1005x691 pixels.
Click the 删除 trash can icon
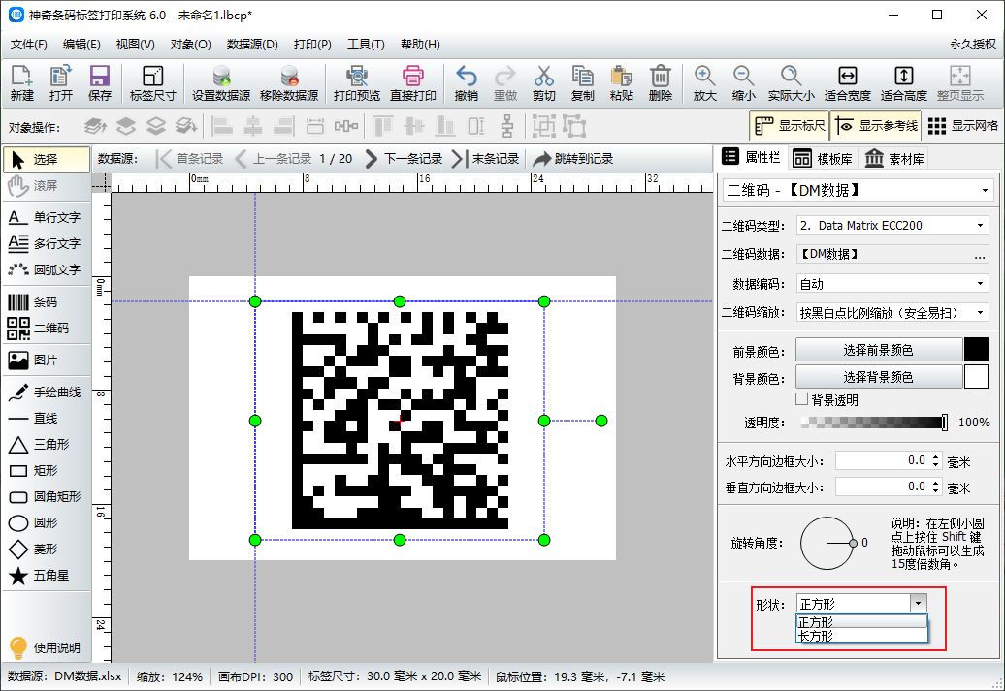[x=661, y=83]
